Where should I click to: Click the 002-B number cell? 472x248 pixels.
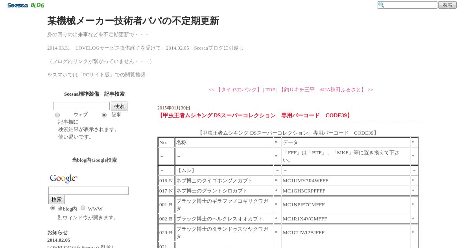pos(166,219)
